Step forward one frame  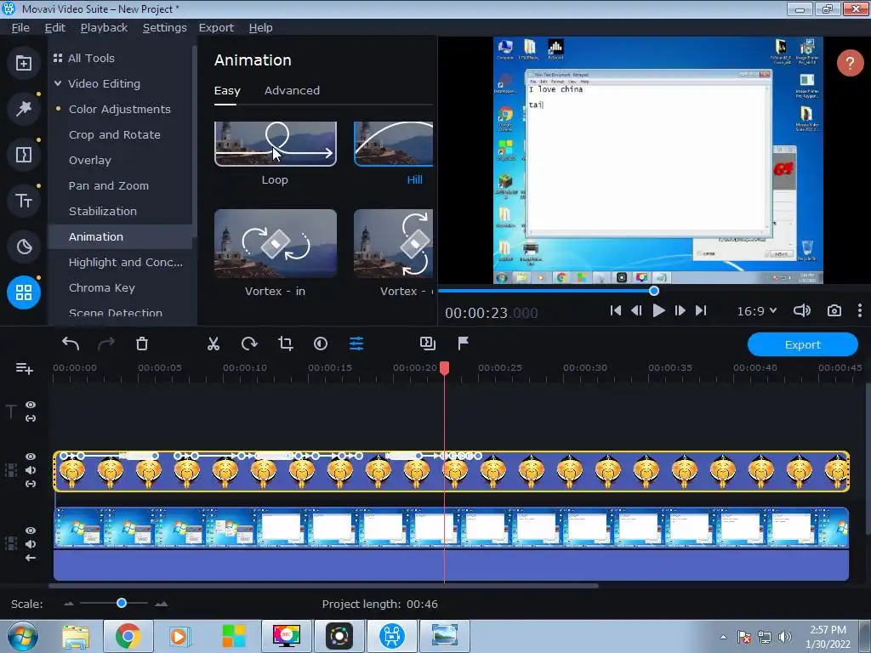[x=680, y=311]
